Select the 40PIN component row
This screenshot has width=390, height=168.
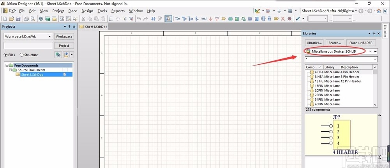339,104
